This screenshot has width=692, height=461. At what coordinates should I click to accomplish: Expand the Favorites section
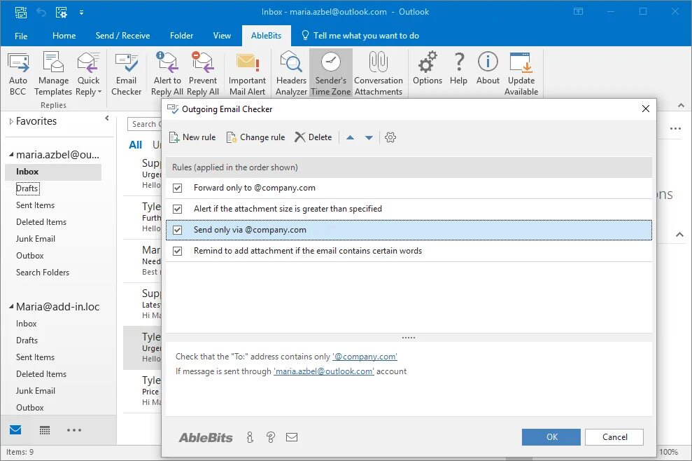click(11, 121)
